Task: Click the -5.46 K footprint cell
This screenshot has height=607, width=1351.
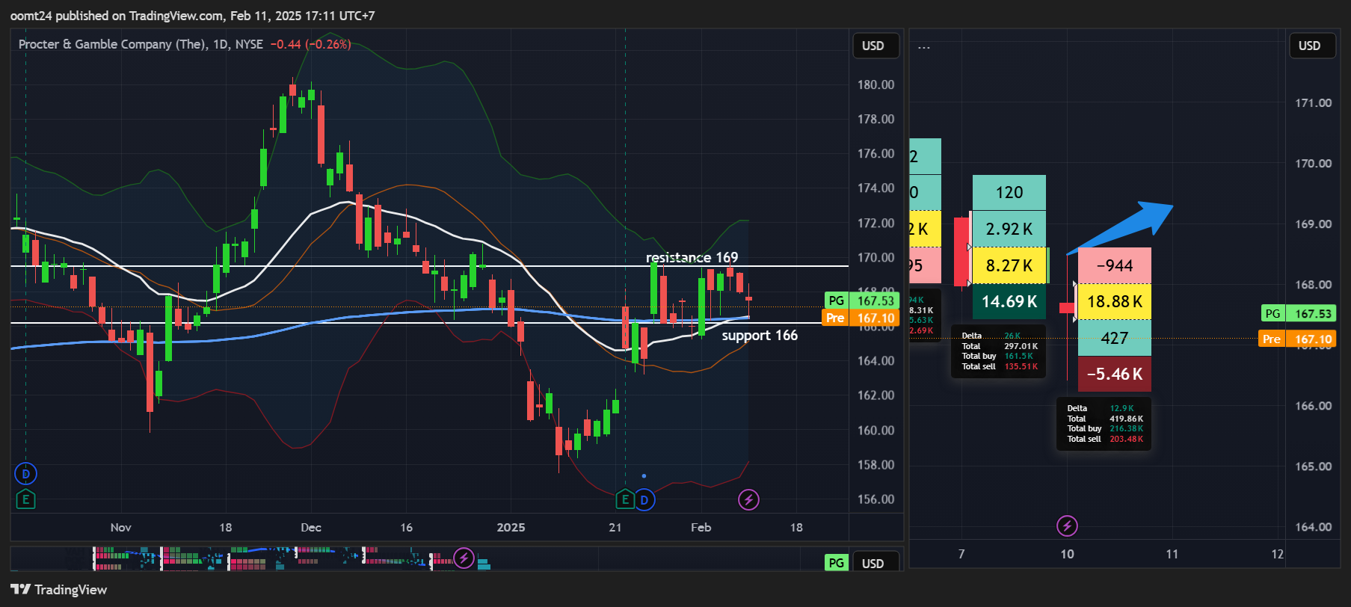Action: [1115, 374]
